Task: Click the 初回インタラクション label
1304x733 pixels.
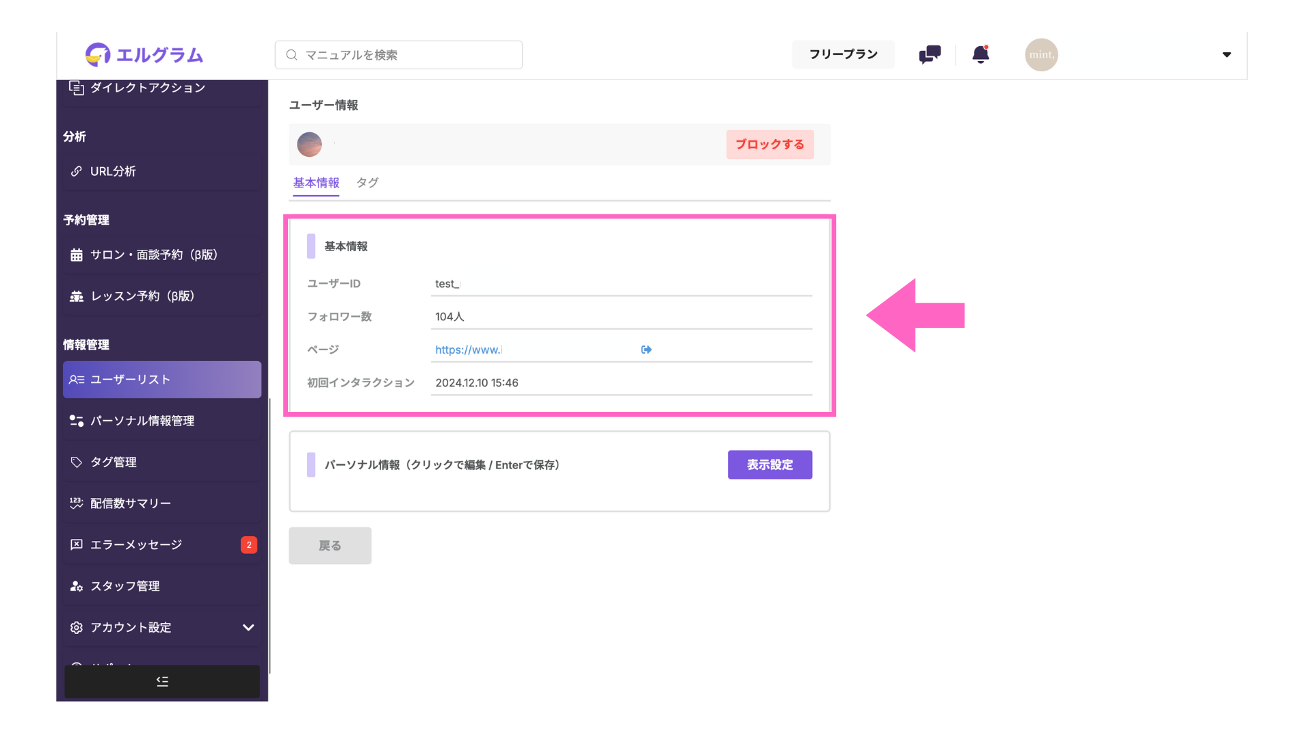Action: (x=361, y=383)
